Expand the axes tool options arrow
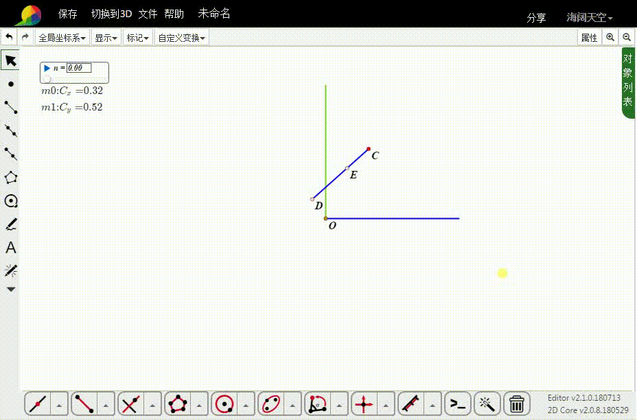 click(x=386, y=405)
